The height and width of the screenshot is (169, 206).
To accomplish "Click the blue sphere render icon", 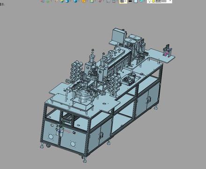I will [x=67, y=1].
